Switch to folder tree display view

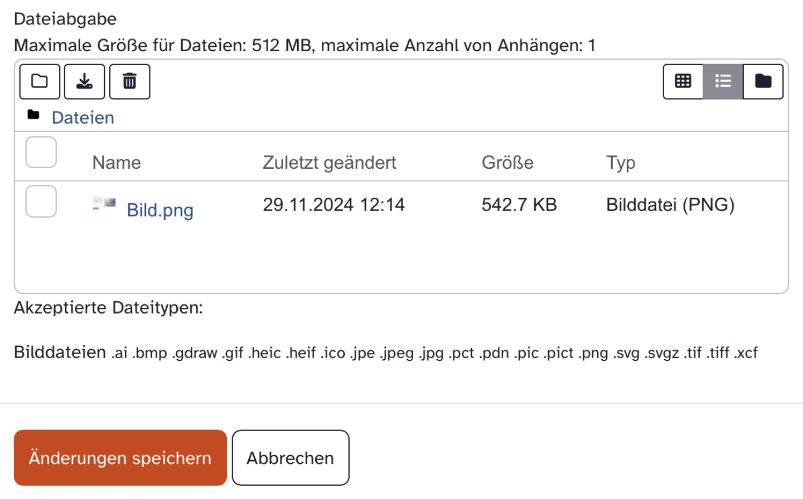(763, 81)
